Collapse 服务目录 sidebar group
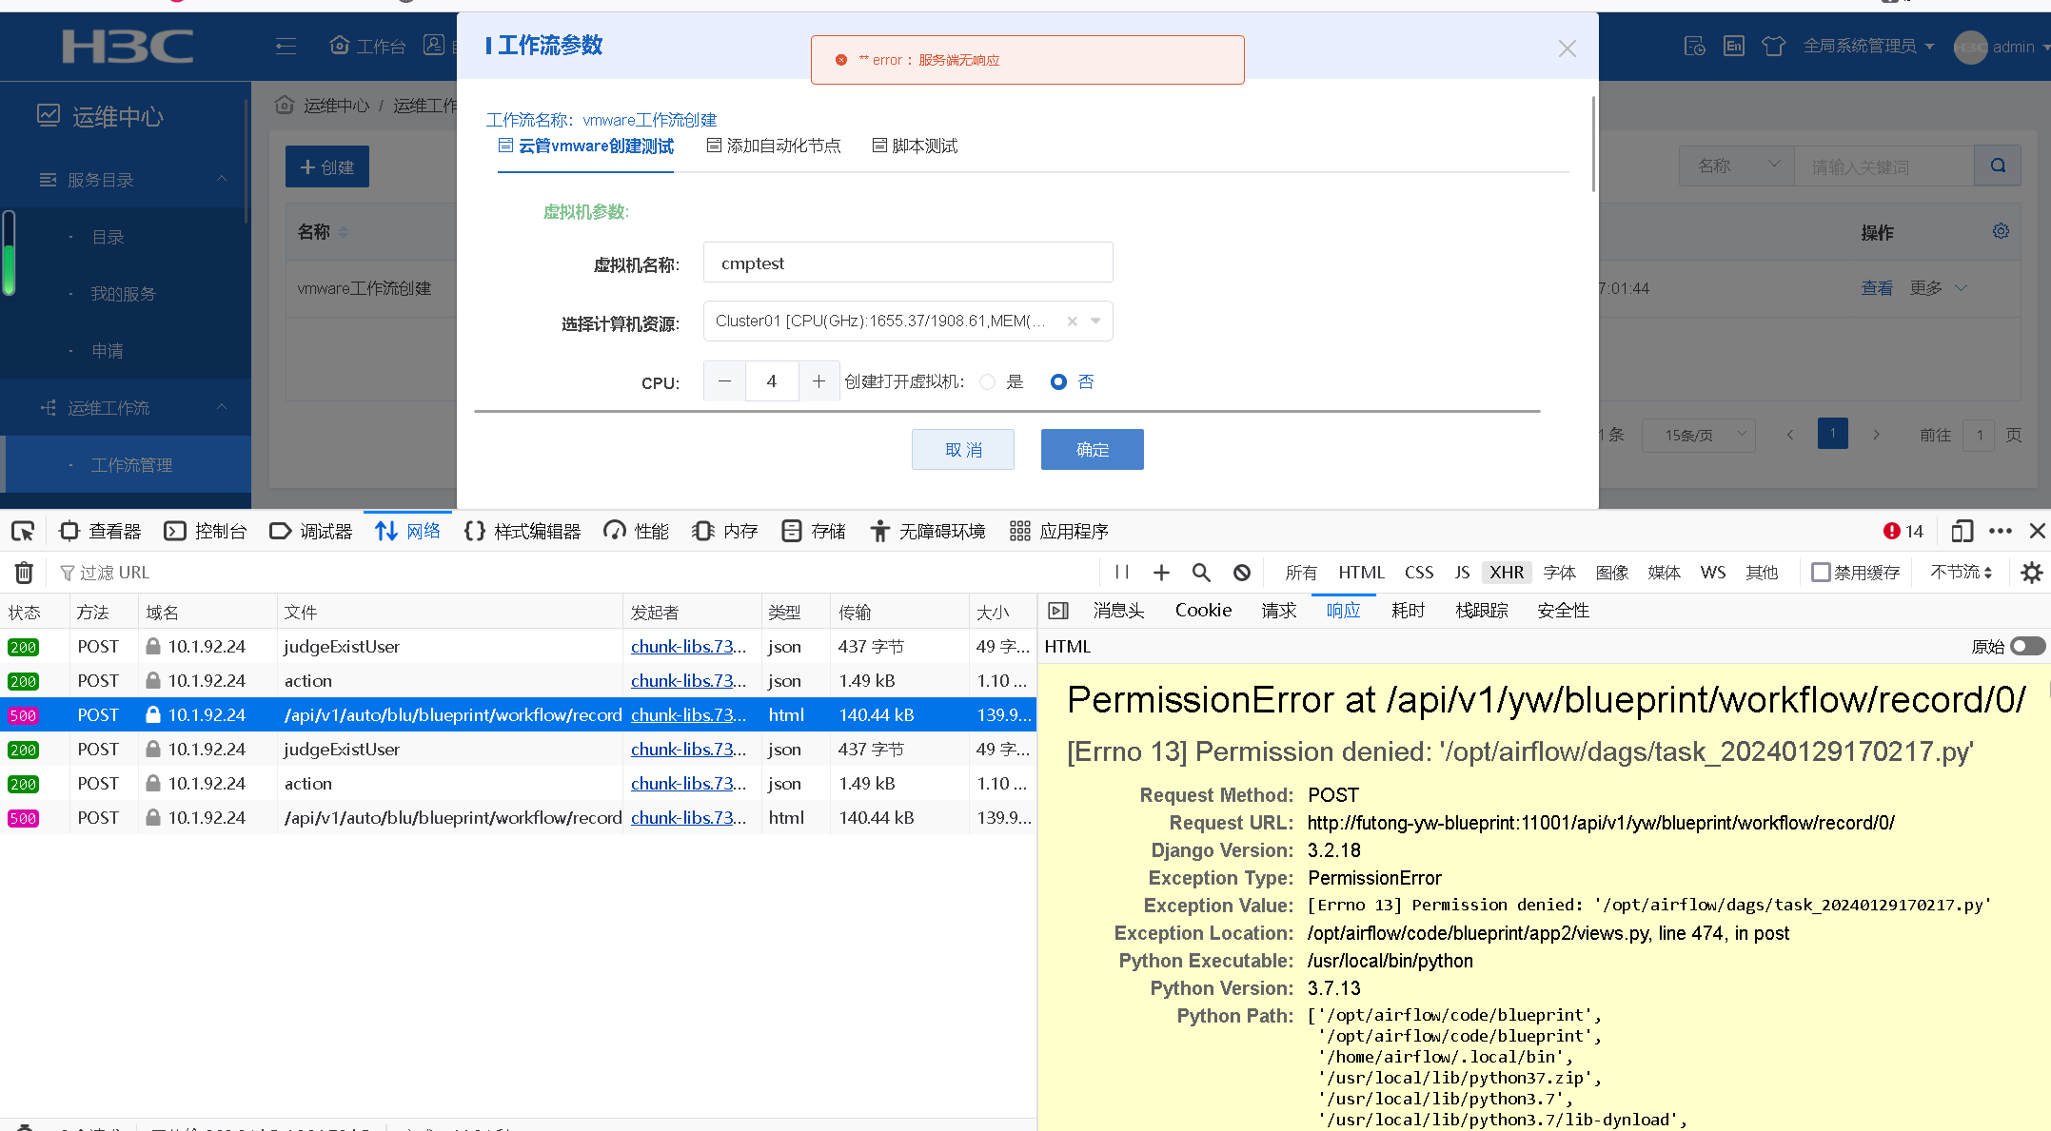The height and width of the screenshot is (1131, 2051). click(222, 179)
